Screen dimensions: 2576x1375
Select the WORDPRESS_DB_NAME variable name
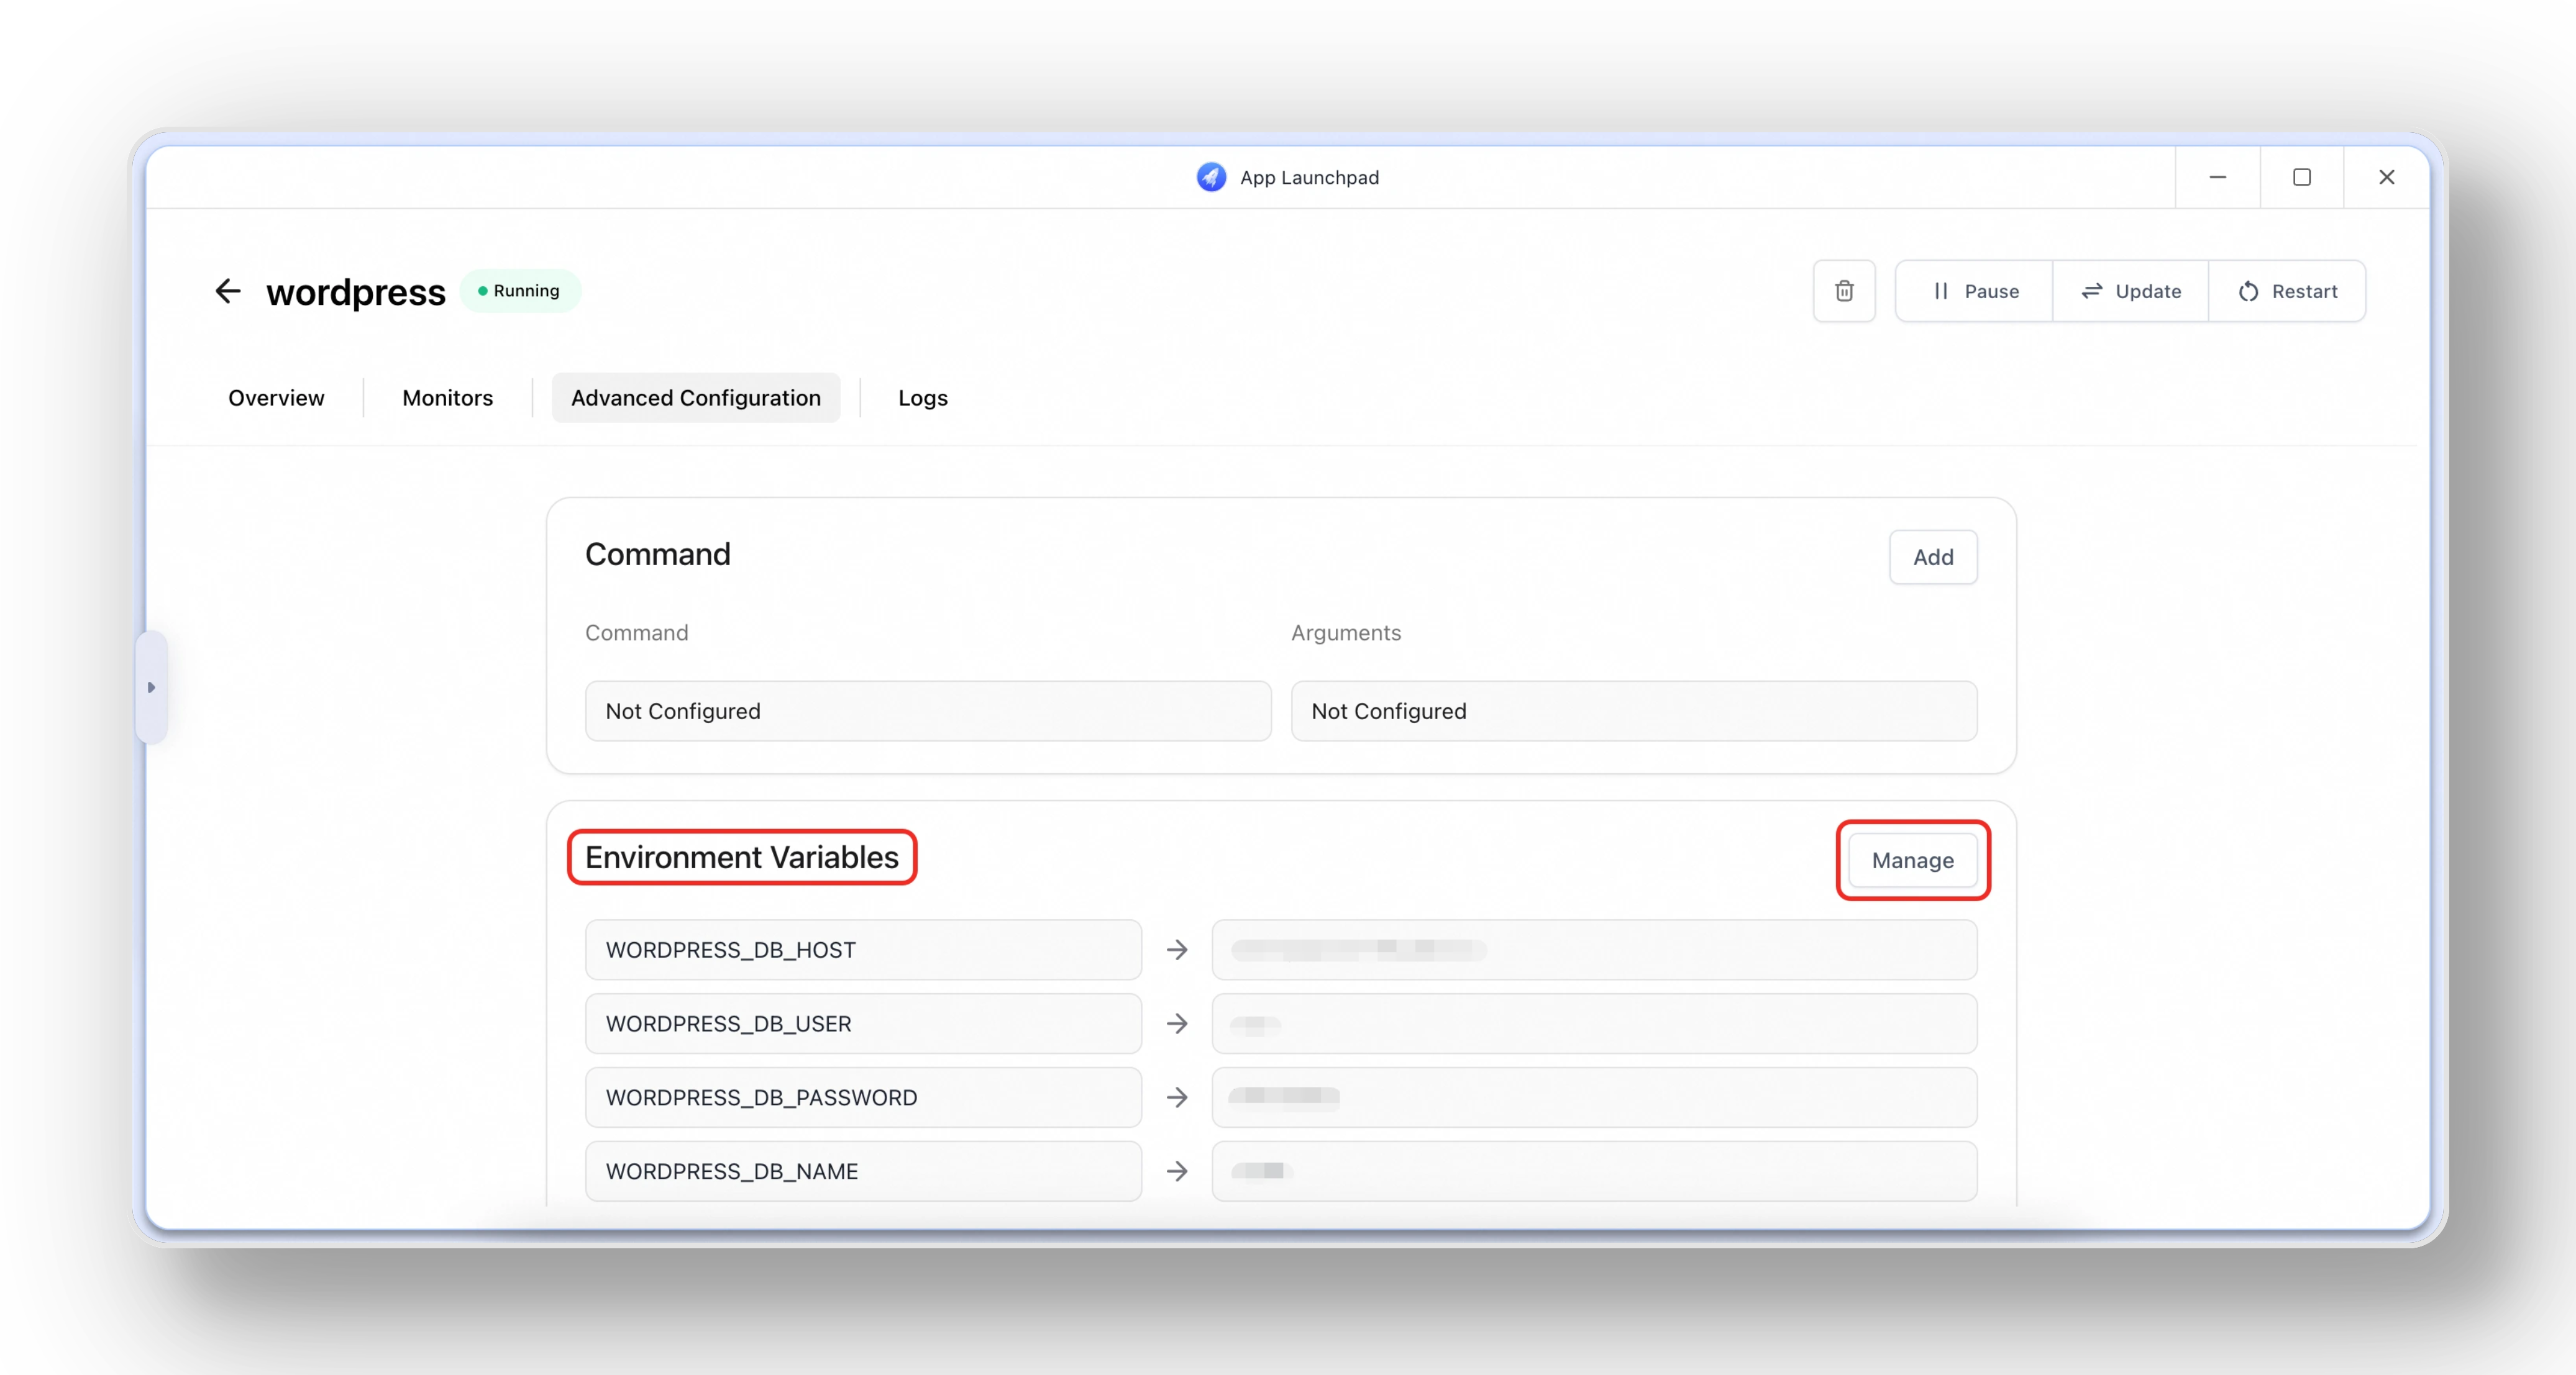(863, 1171)
